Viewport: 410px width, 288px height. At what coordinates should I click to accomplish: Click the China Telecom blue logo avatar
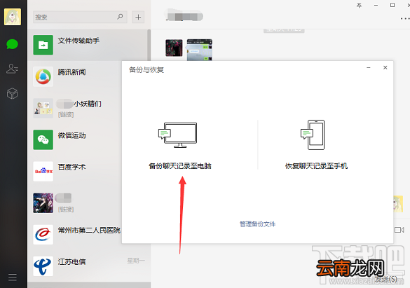[x=43, y=266]
